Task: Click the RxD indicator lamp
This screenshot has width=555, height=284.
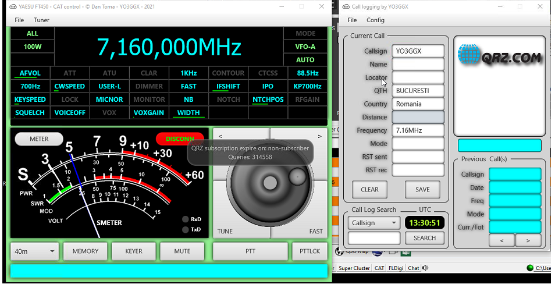Action: click(185, 219)
